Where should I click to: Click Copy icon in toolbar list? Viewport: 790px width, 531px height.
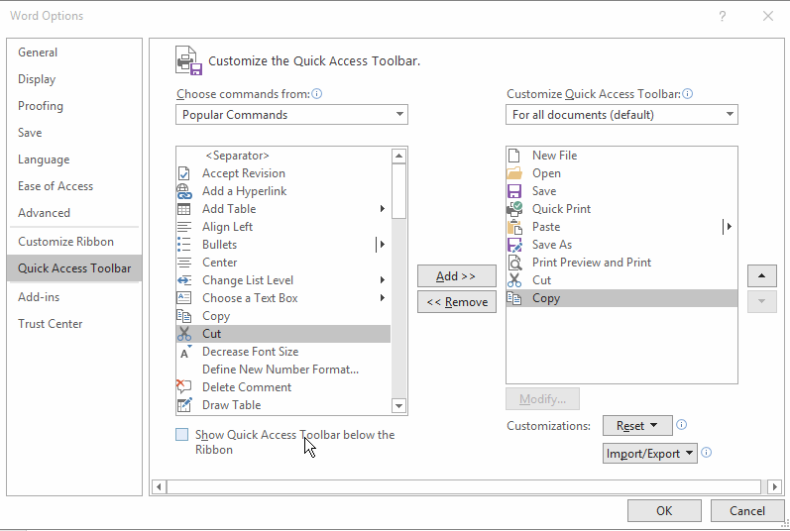pos(513,298)
